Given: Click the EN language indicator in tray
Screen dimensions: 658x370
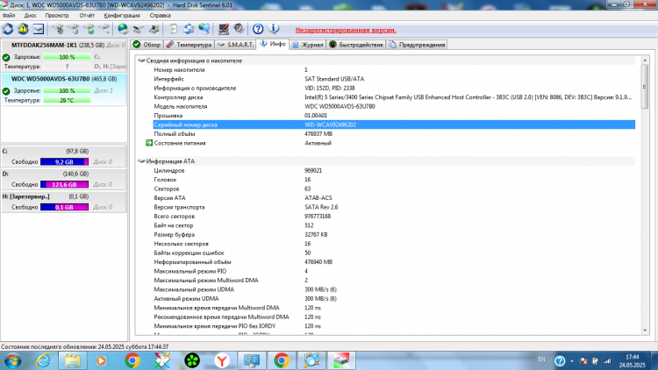Looking at the screenshot, I should [541, 359].
